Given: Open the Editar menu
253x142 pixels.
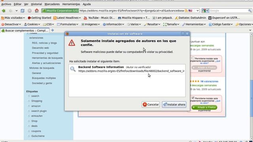Looking at the screenshot, I should (17, 4).
